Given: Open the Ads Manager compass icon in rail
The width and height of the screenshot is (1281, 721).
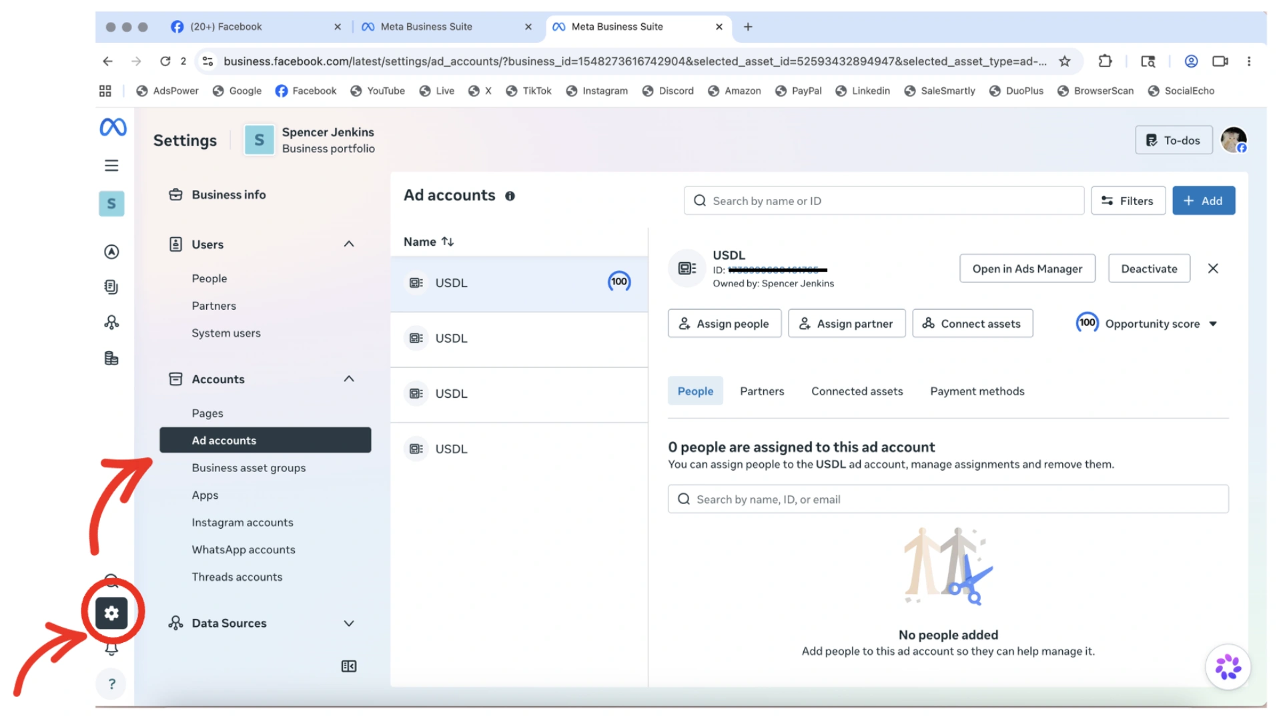Looking at the screenshot, I should (x=111, y=252).
